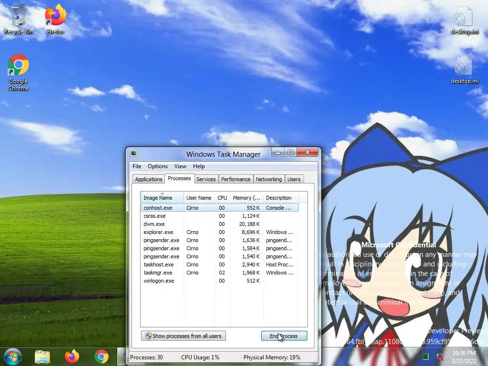The height and width of the screenshot is (366, 488).
Task: Select the winlogon.exe process row
Action: 220,280
